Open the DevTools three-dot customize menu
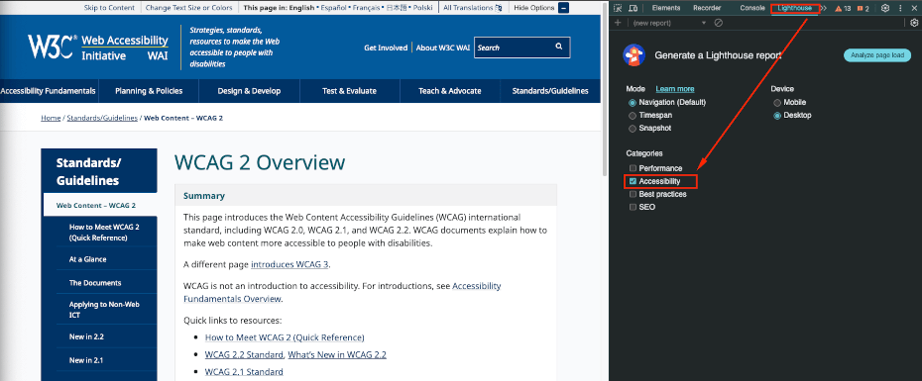922x381 pixels. tap(900, 8)
